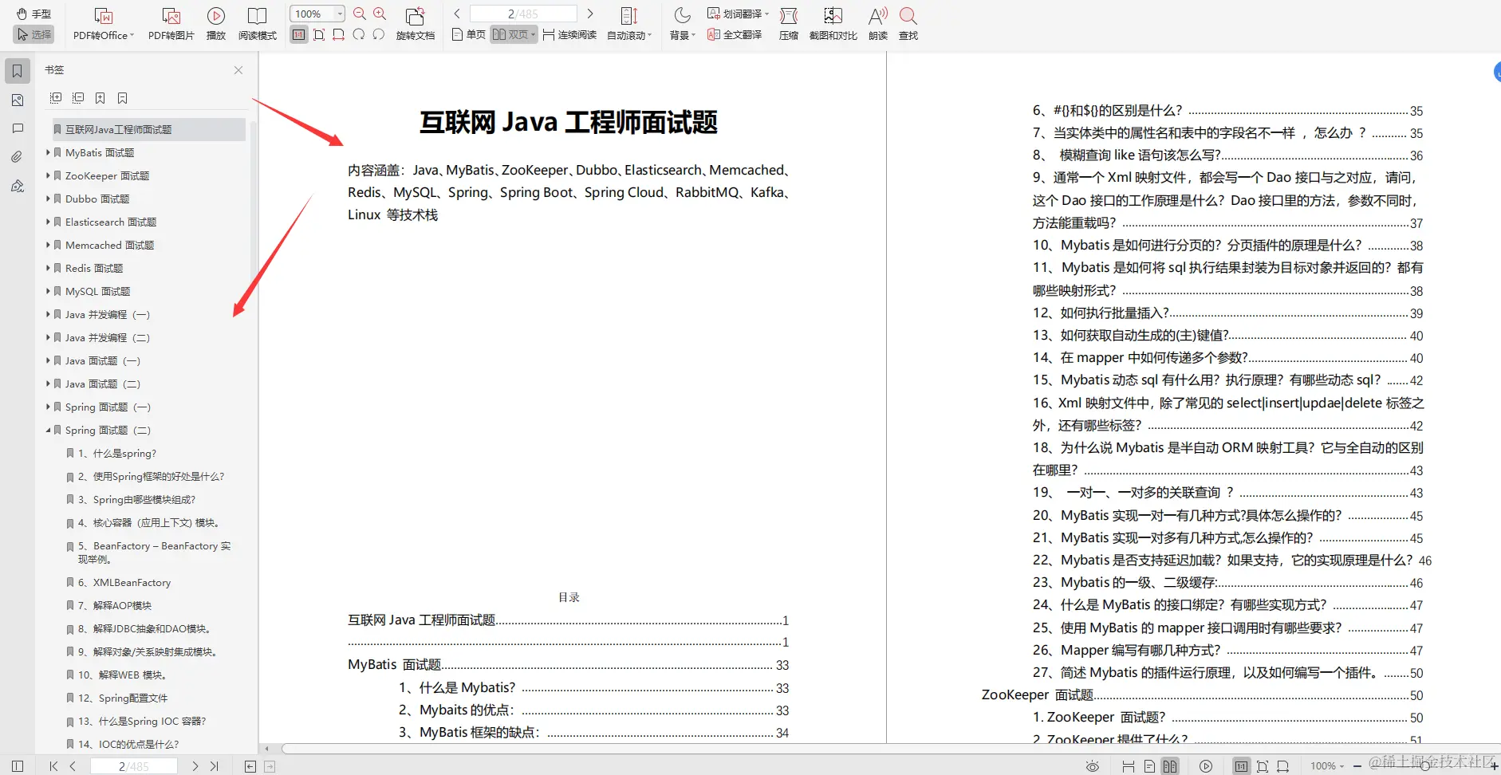Open the 查找 search tool
The width and height of the screenshot is (1501, 775).
(x=908, y=24)
